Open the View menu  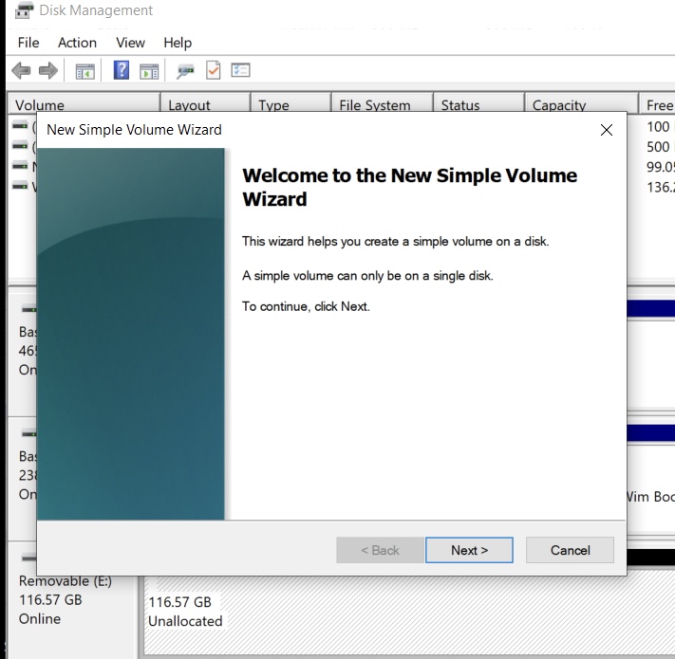[130, 43]
